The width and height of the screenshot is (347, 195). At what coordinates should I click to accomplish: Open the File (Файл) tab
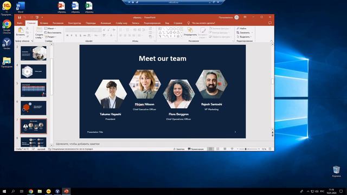tap(20, 23)
